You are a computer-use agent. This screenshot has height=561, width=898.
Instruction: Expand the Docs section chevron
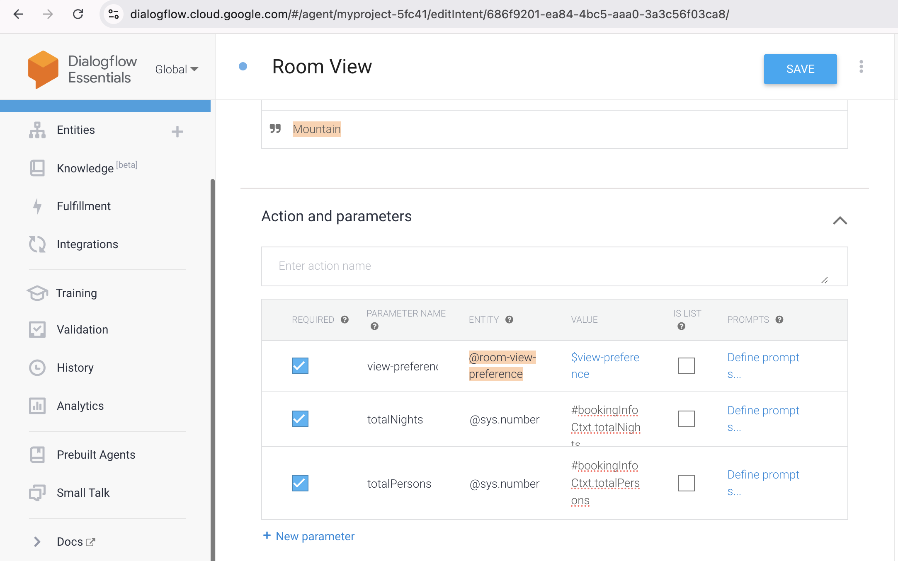[37, 542]
